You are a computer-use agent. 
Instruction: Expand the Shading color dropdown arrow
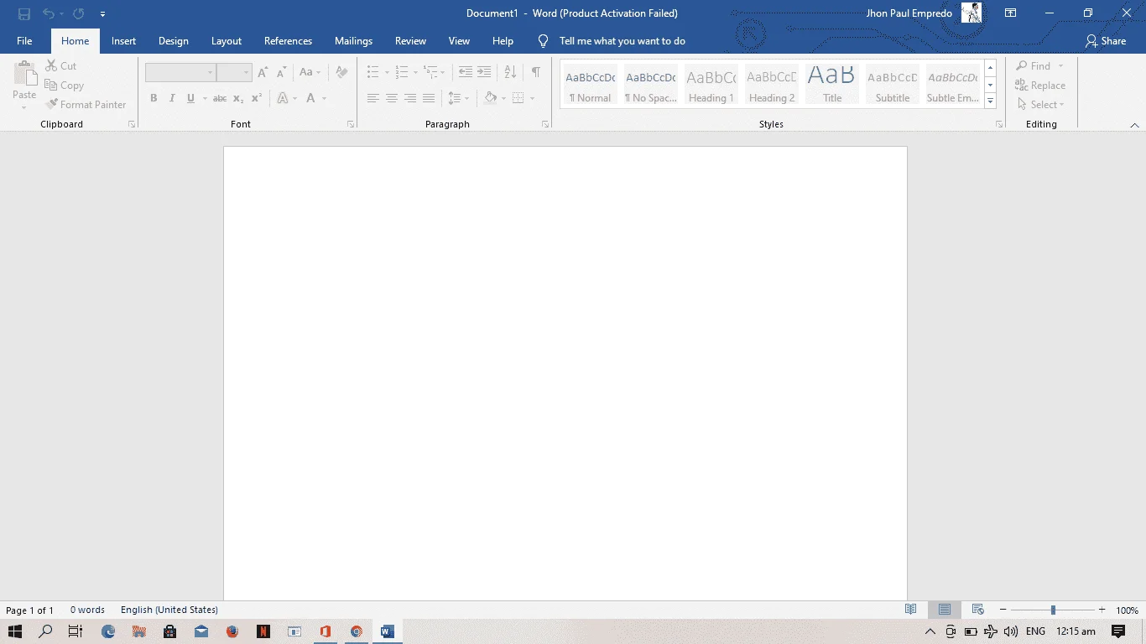(x=503, y=98)
